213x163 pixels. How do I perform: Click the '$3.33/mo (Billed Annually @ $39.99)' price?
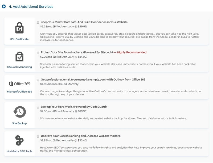(x=64, y=27)
